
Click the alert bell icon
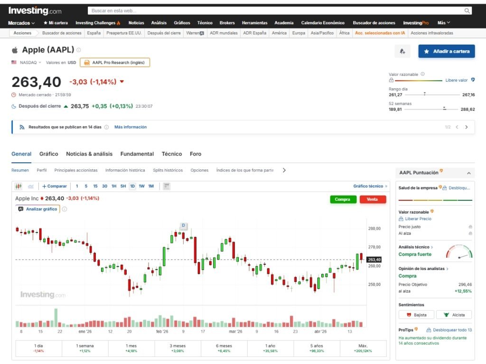pyautogui.click(x=402, y=51)
